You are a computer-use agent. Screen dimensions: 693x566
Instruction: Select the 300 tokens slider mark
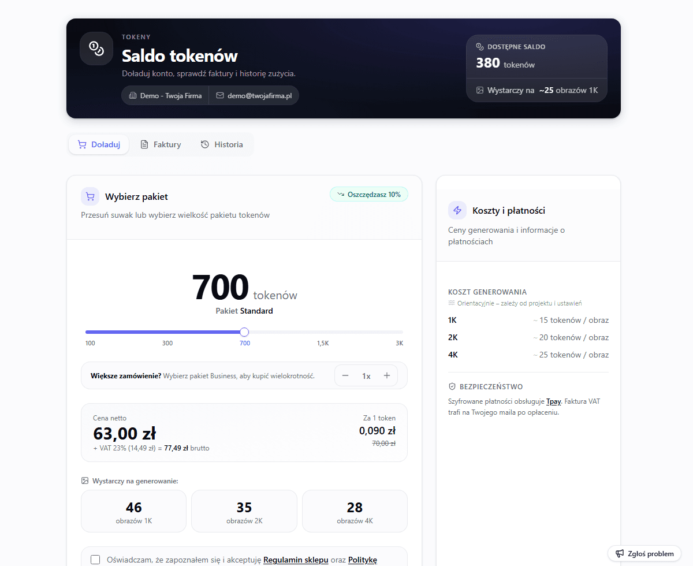coord(167,343)
